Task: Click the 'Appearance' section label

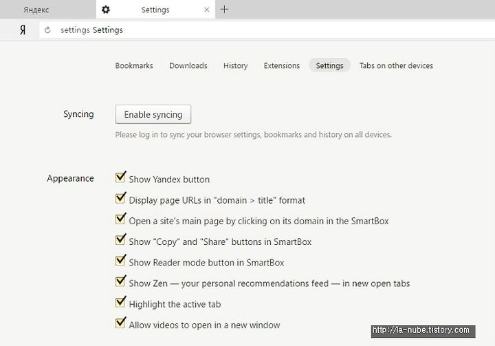Action: (70, 178)
